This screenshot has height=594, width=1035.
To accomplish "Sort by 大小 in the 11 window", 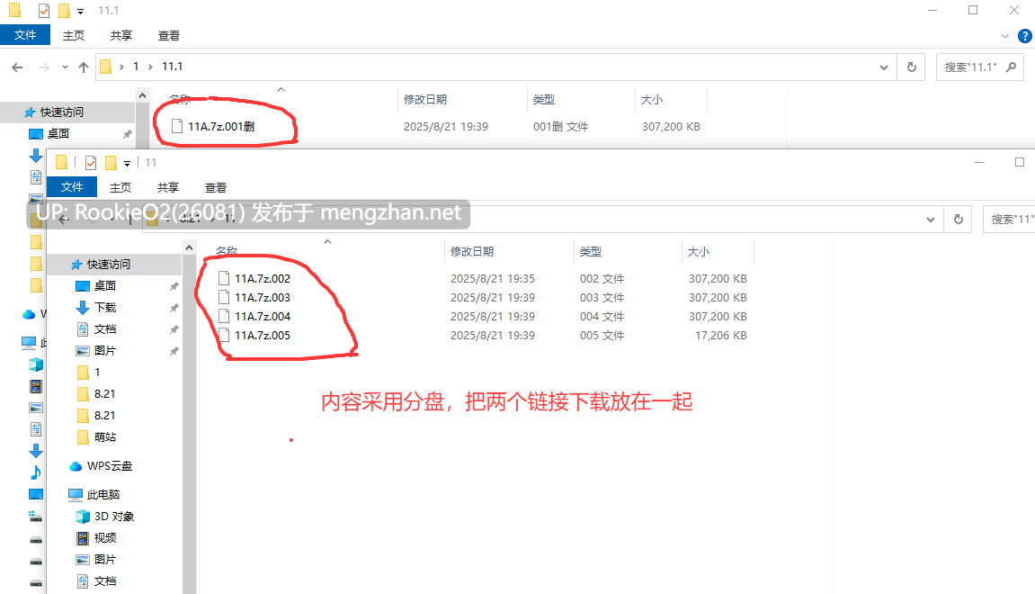I will pos(699,252).
